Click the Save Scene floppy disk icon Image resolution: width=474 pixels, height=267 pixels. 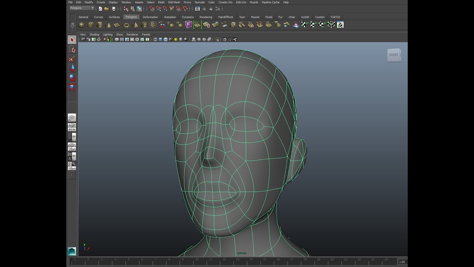(x=114, y=9)
